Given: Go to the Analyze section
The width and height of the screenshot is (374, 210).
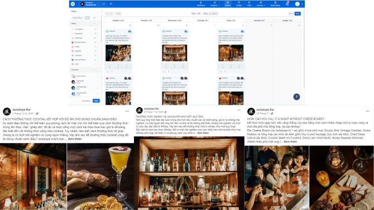Looking at the screenshot, I should [x=239, y=4].
